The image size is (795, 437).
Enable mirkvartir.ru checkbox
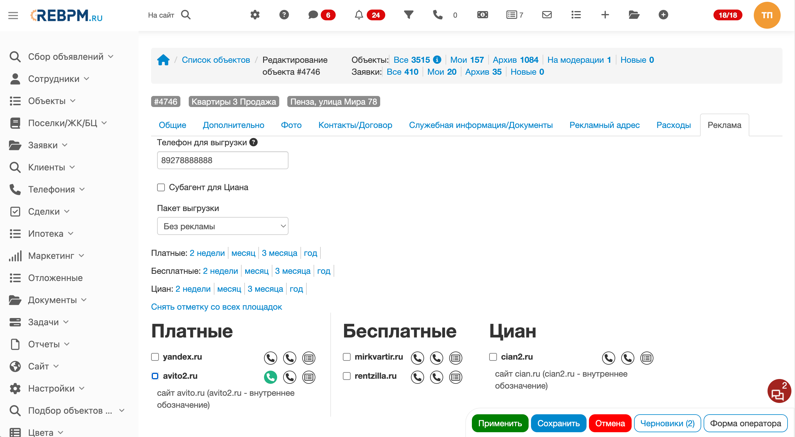click(x=346, y=357)
